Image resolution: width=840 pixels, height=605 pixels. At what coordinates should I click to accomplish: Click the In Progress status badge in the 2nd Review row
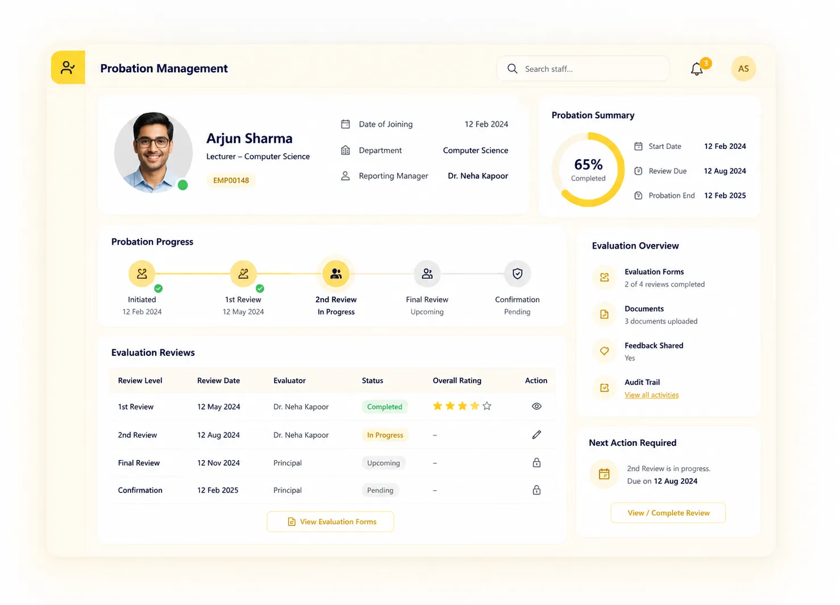coord(385,435)
